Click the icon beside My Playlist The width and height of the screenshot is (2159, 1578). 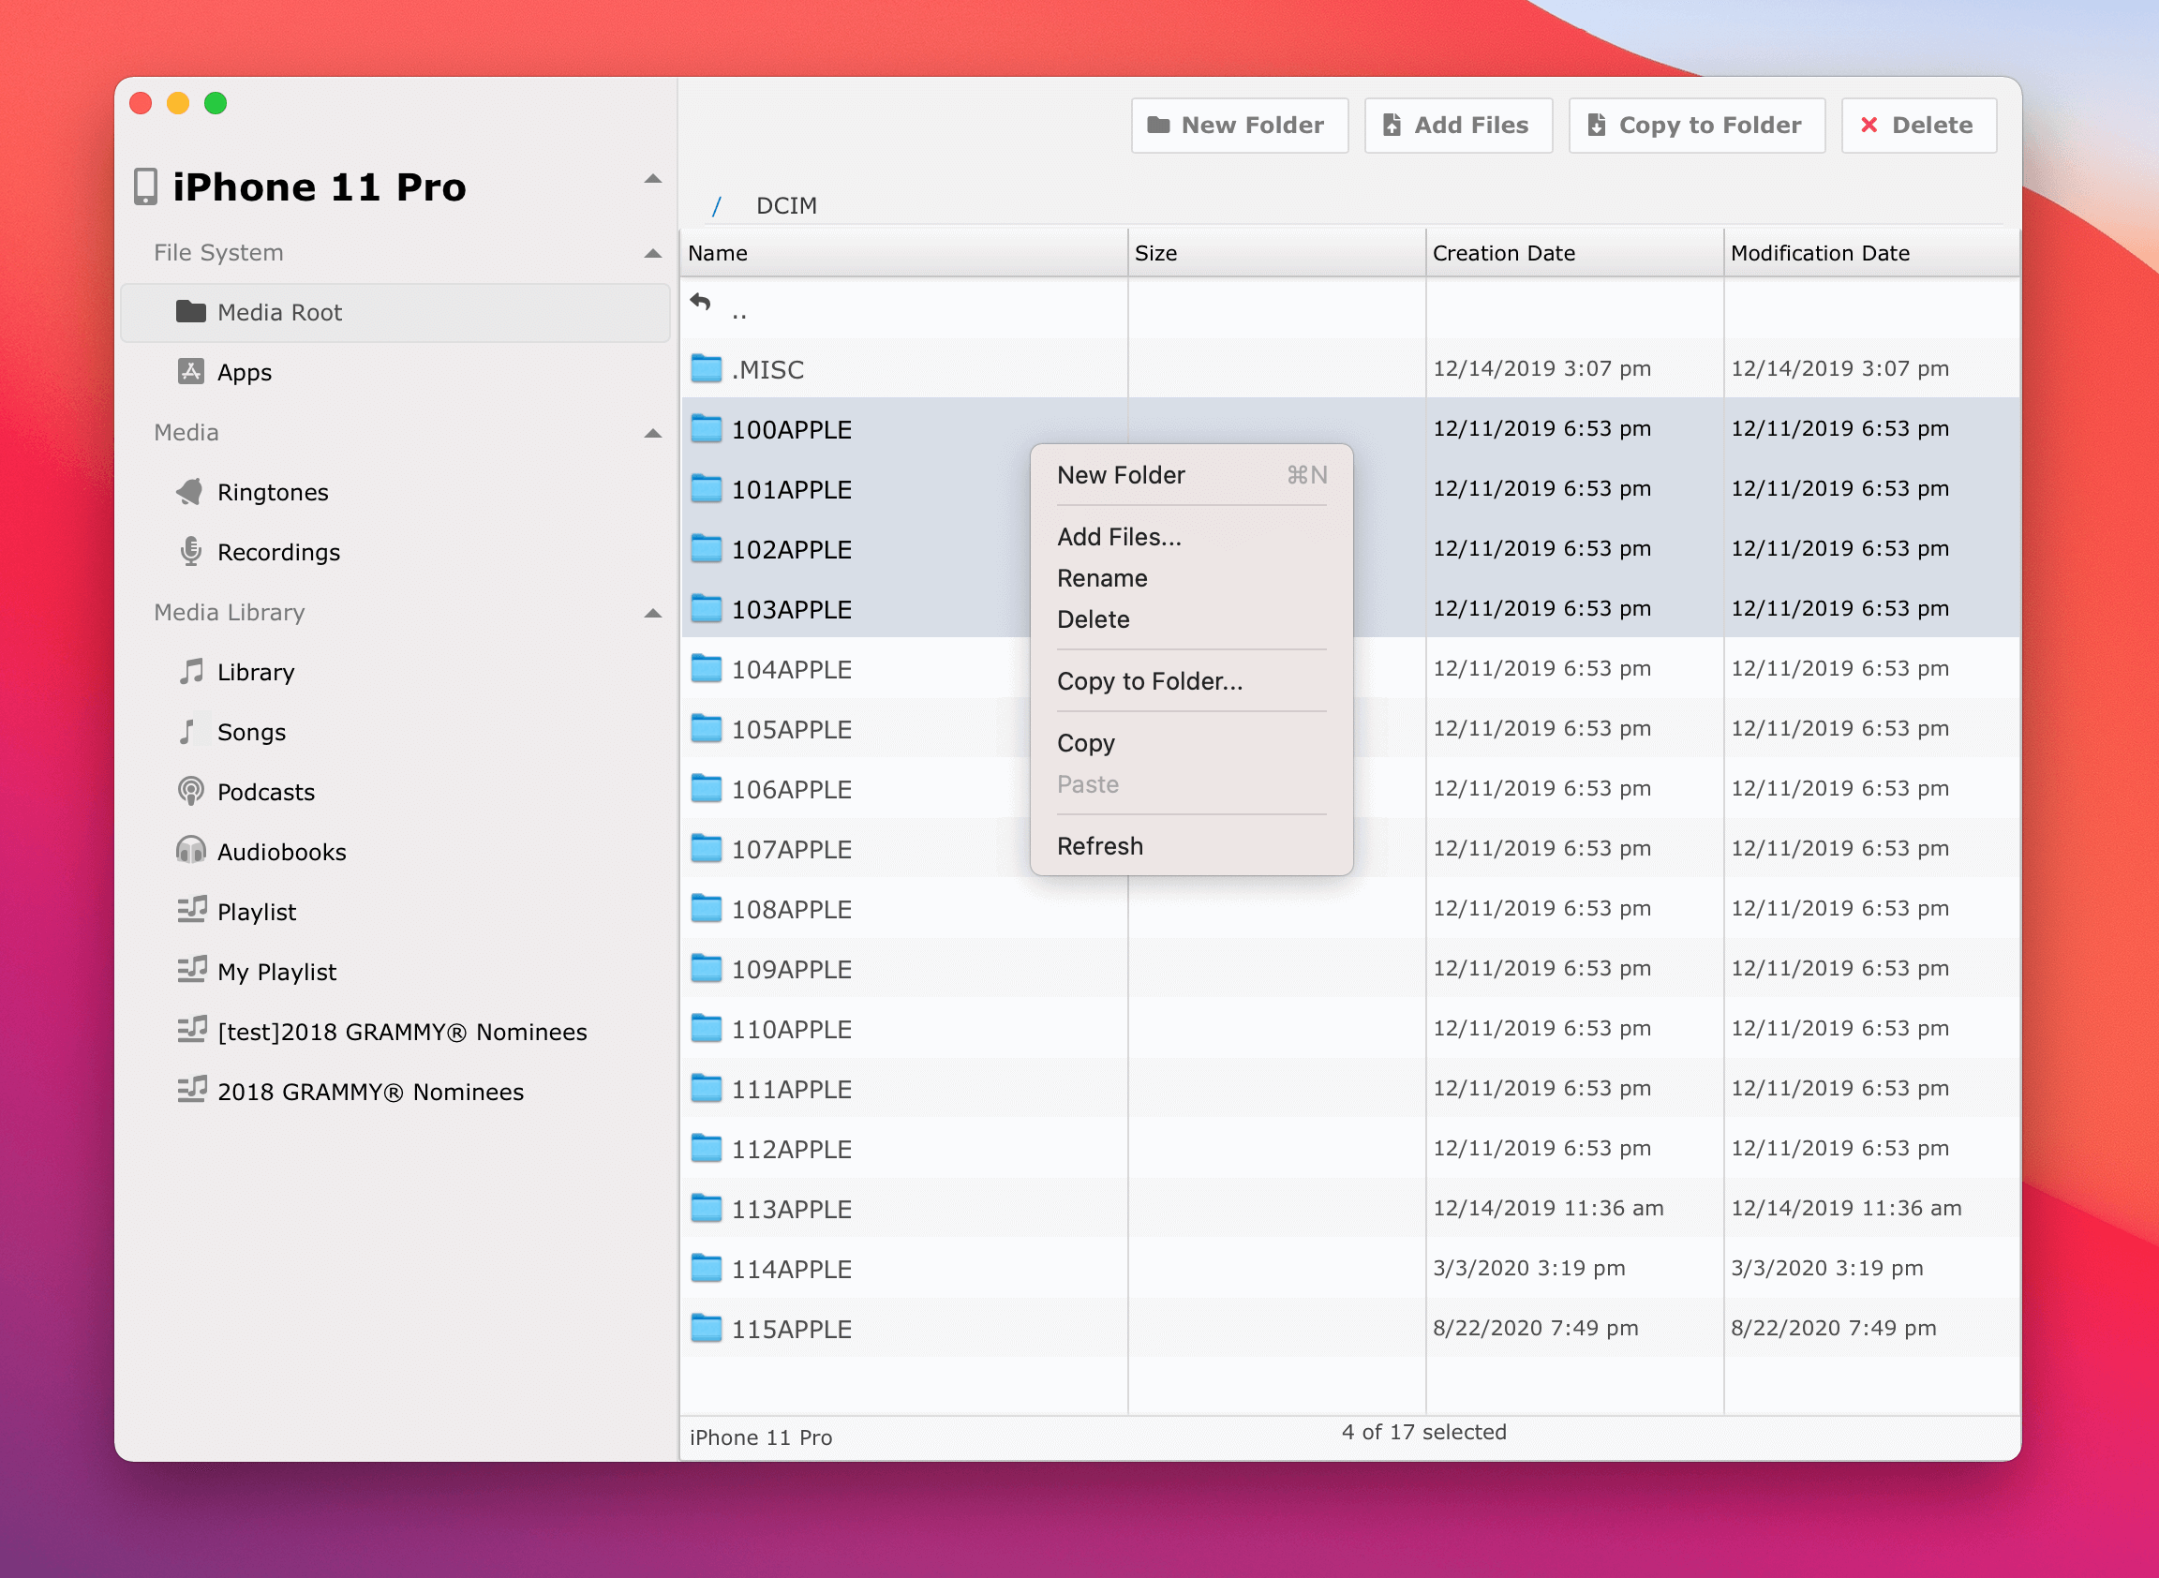pos(192,970)
